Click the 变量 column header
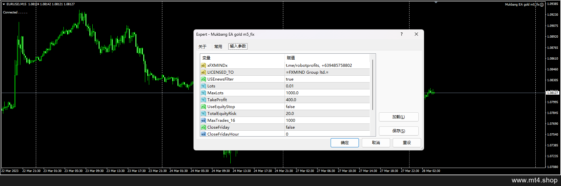The image size is (561, 186). point(242,58)
